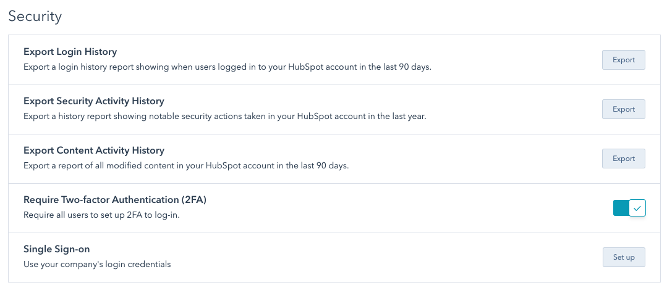Click the teal filled track of the 2FA switch

620,208
